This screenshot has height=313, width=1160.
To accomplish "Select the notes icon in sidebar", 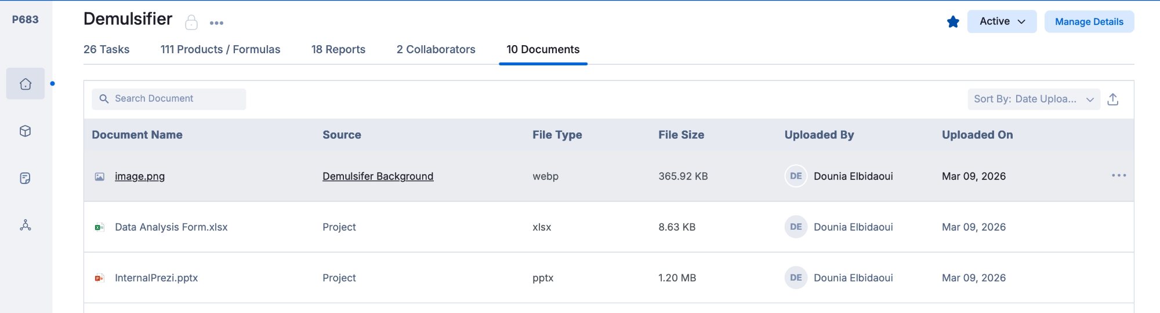I will coord(26,178).
